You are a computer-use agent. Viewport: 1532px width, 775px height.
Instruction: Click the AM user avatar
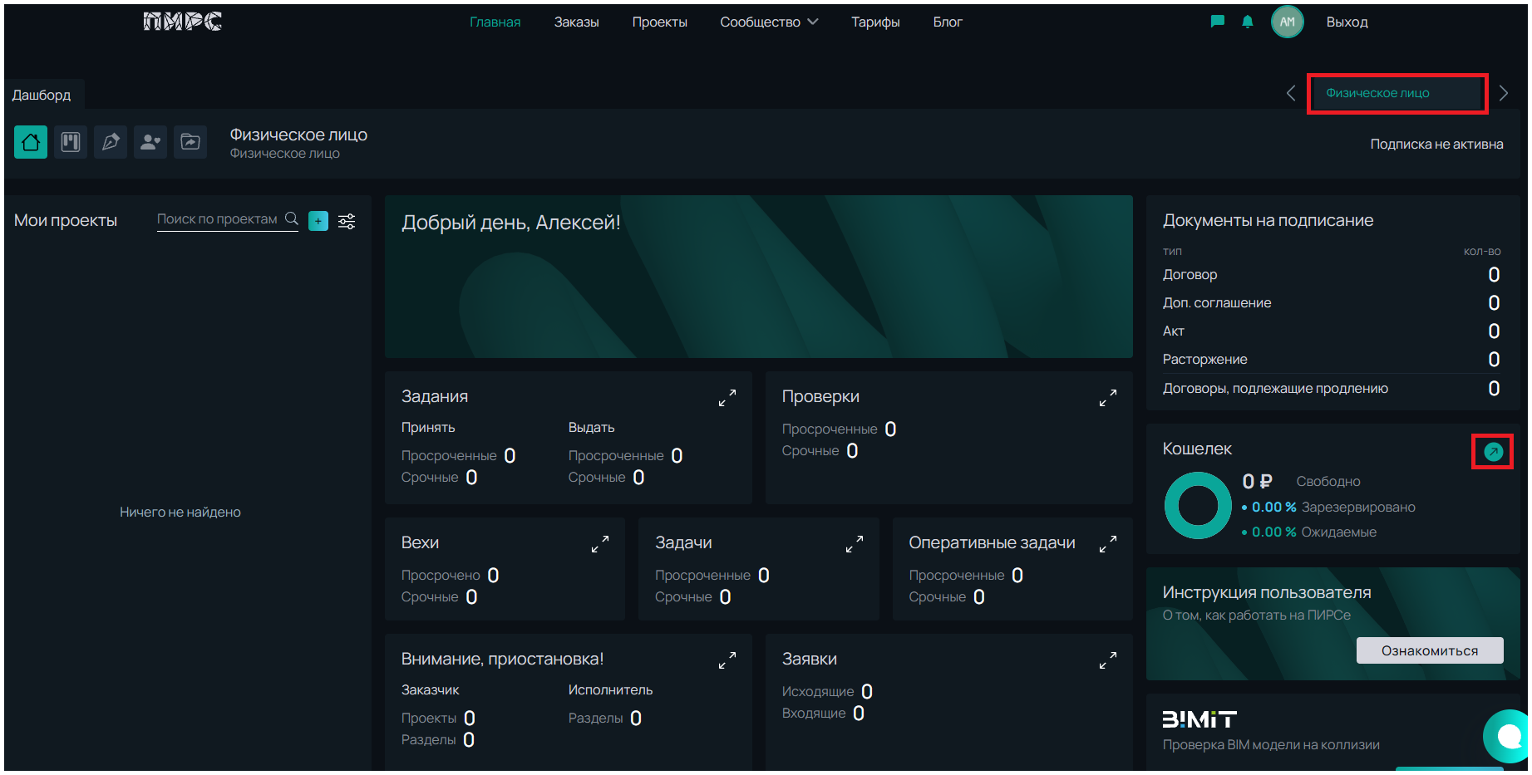[1287, 22]
